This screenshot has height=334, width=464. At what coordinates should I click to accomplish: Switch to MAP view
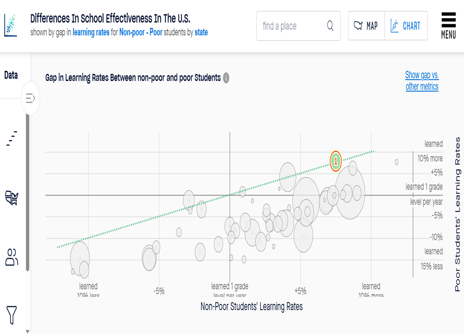coord(366,26)
